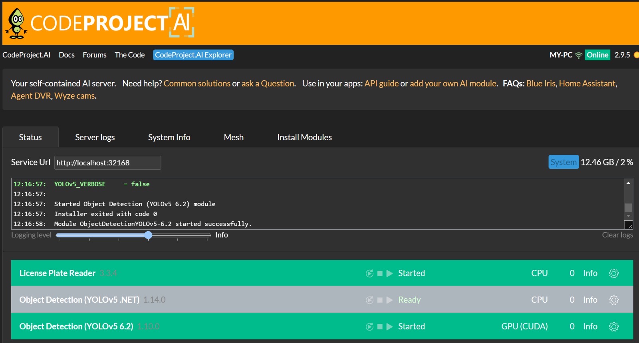Click the version number 2.9.5
The width and height of the screenshot is (639, 343).
pyautogui.click(x=622, y=55)
